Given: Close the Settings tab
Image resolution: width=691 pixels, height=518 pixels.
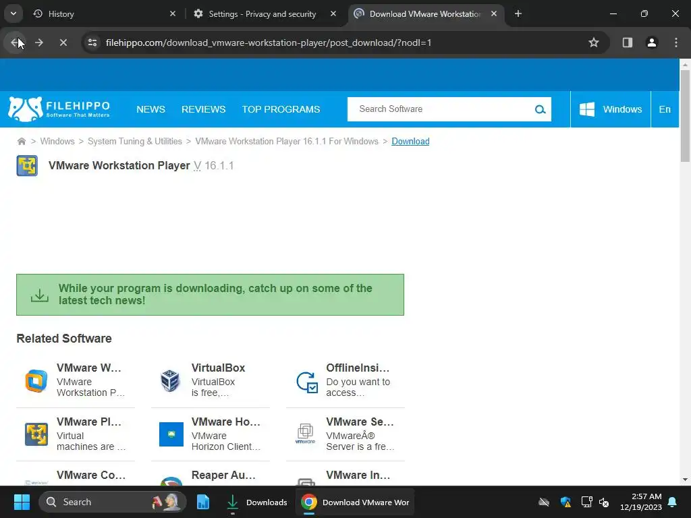Looking at the screenshot, I should pyautogui.click(x=333, y=14).
